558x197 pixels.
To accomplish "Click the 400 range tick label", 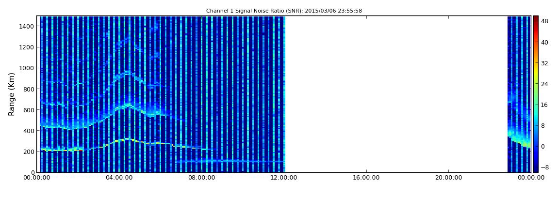I will (x=29, y=131).
